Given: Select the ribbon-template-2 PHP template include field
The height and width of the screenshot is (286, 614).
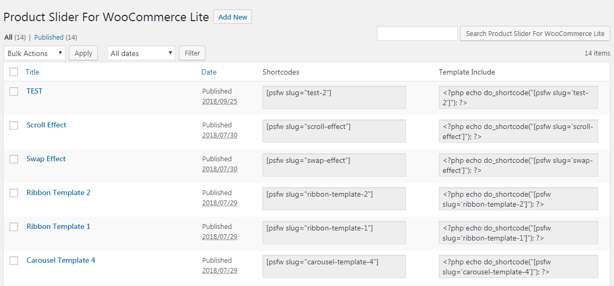Looking at the screenshot, I should (x=518, y=199).
